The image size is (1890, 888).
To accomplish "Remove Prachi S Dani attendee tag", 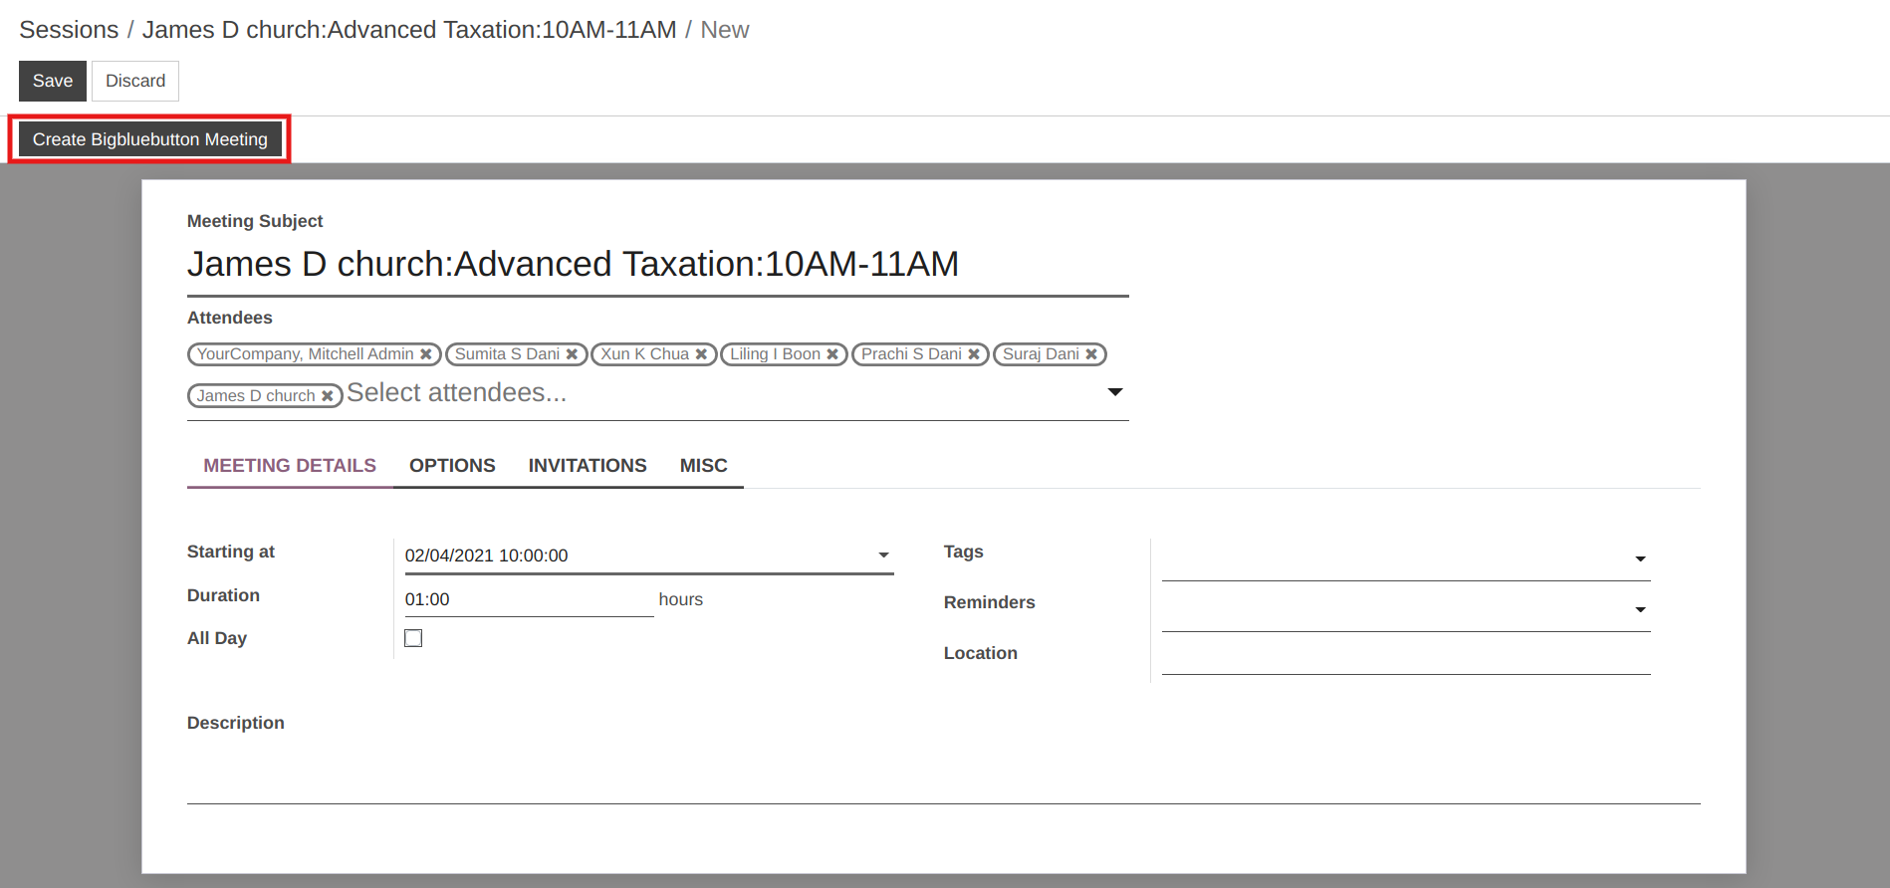I will coord(974,354).
